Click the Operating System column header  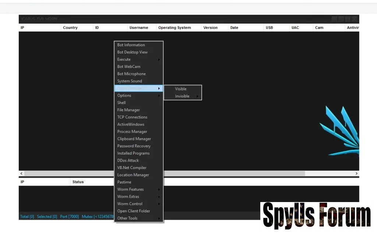(175, 28)
